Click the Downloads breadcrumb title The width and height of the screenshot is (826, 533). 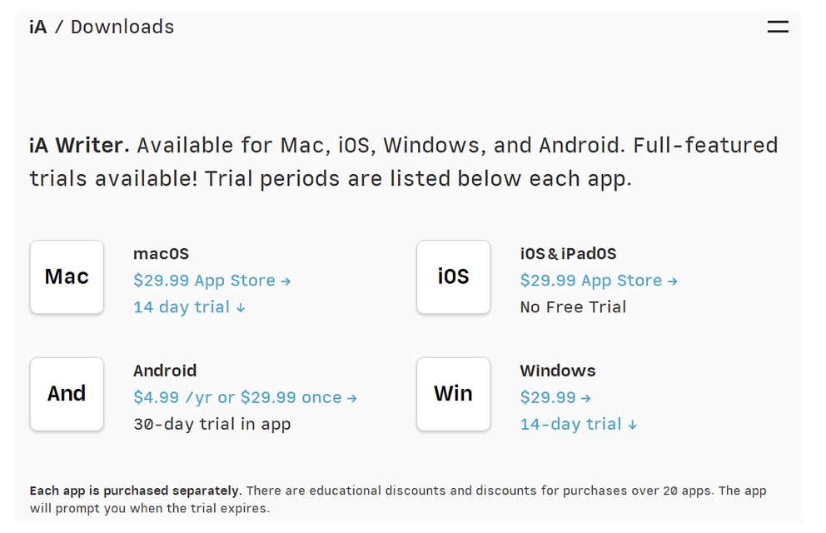tap(122, 27)
